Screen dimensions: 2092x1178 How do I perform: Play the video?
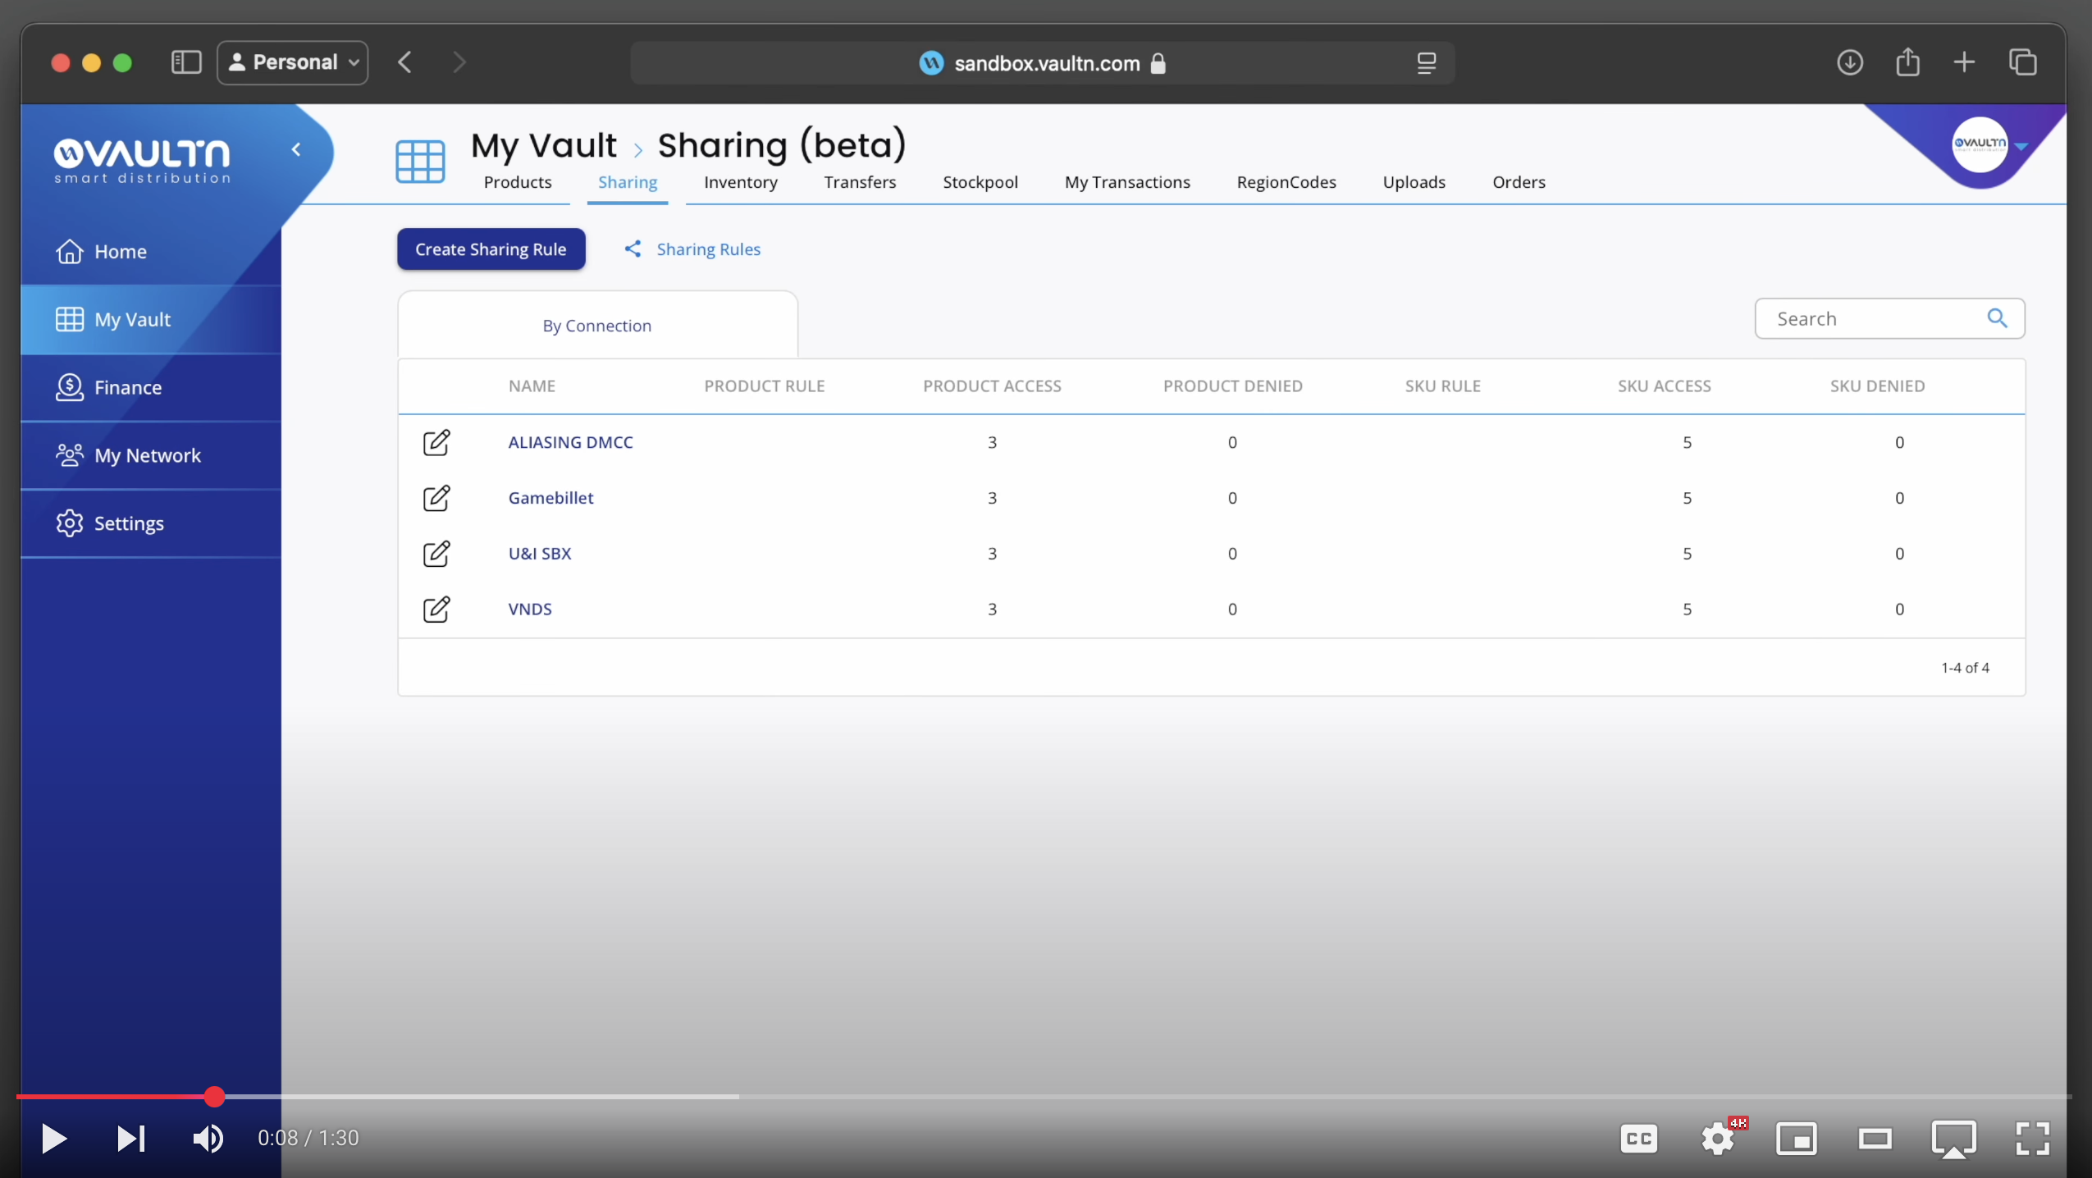click(x=54, y=1138)
